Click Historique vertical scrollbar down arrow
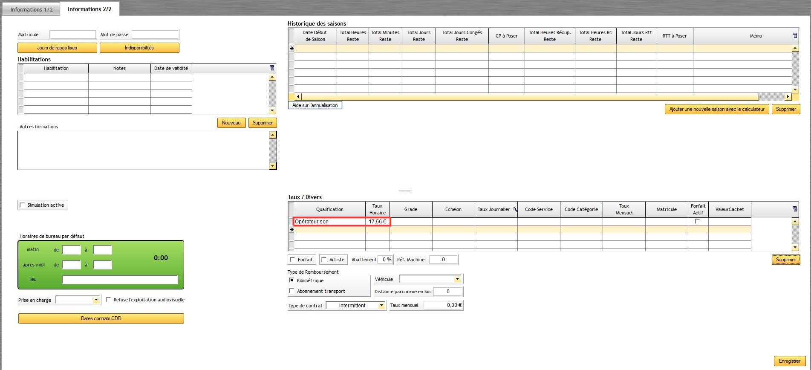811x370 pixels. point(795,90)
